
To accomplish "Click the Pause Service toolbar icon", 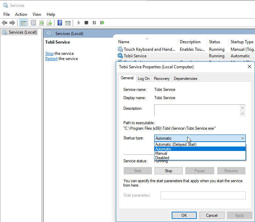I will point(94,23).
